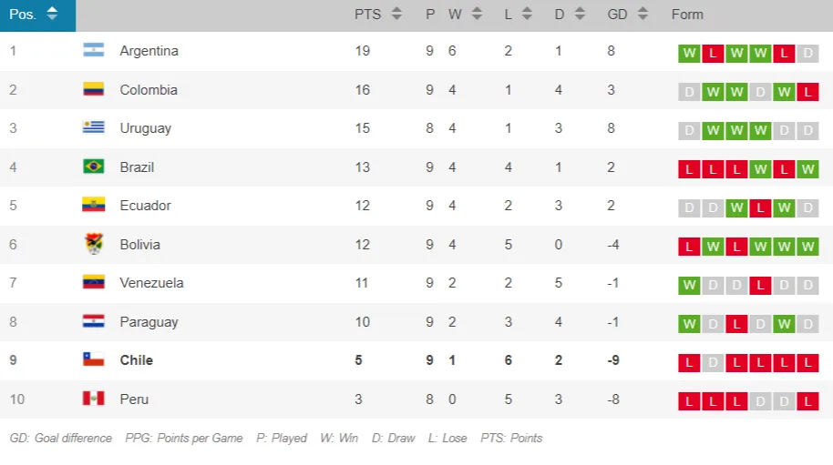Click the Venezuela flag icon
The height and width of the screenshot is (465, 833).
click(x=93, y=283)
